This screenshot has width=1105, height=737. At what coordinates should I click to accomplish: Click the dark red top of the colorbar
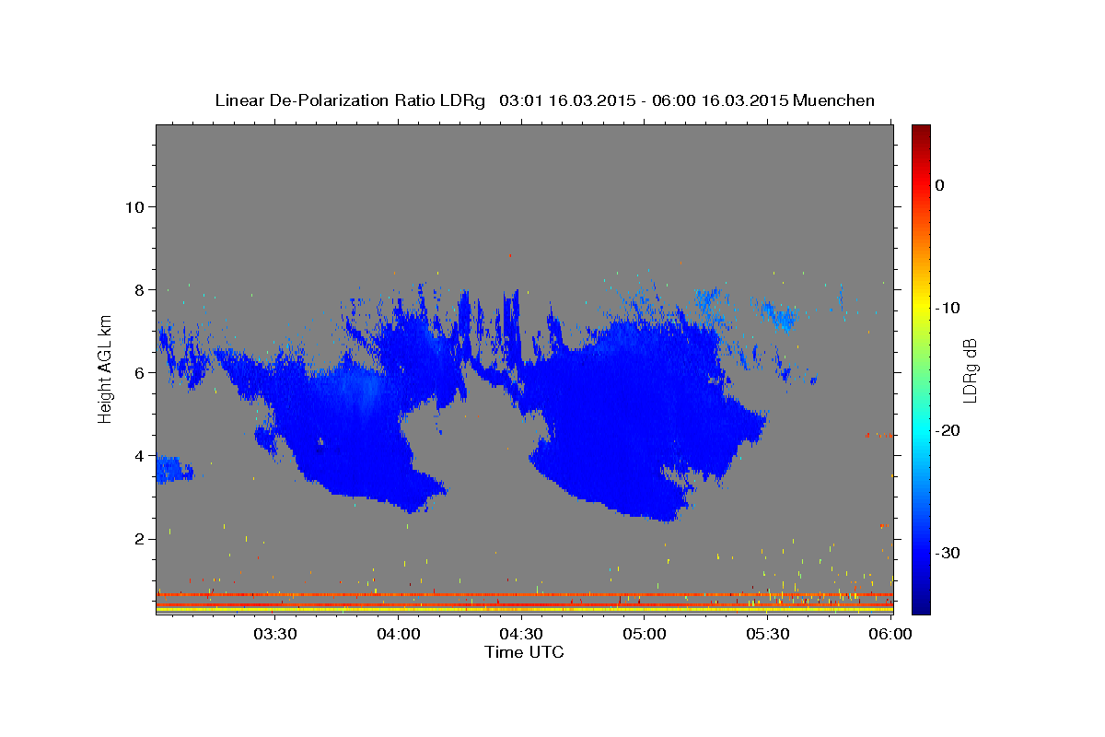pyautogui.click(x=921, y=132)
